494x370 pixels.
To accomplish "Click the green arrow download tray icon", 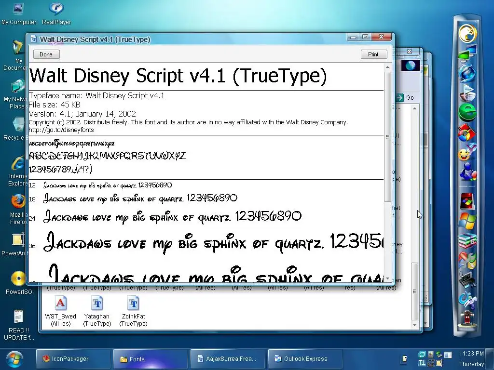I will pyautogui.click(x=439, y=355).
